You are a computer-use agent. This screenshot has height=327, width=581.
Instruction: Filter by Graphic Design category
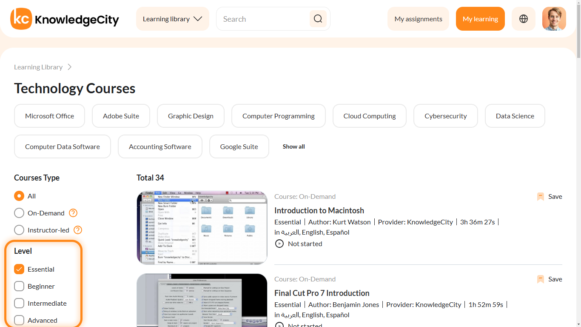(x=191, y=116)
